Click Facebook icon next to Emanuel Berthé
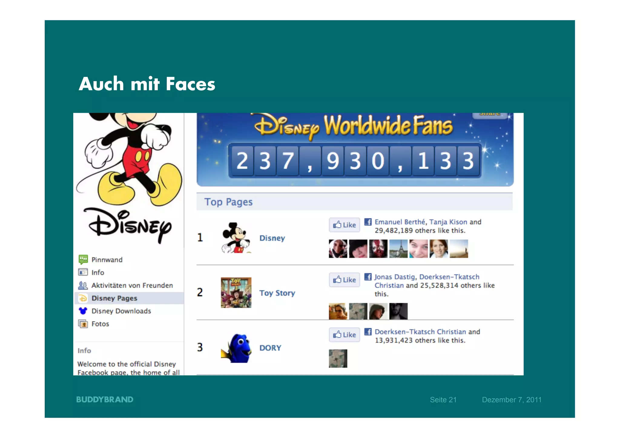 pos(368,222)
